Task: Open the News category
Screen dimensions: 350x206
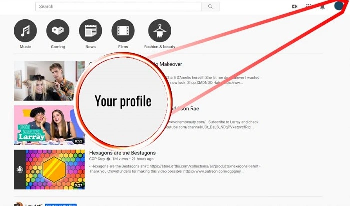Action: pyautogui.click(x=90, y=31)
